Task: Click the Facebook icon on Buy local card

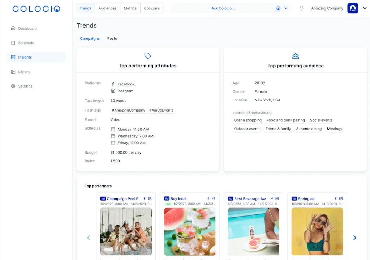Action: [208, 199]
